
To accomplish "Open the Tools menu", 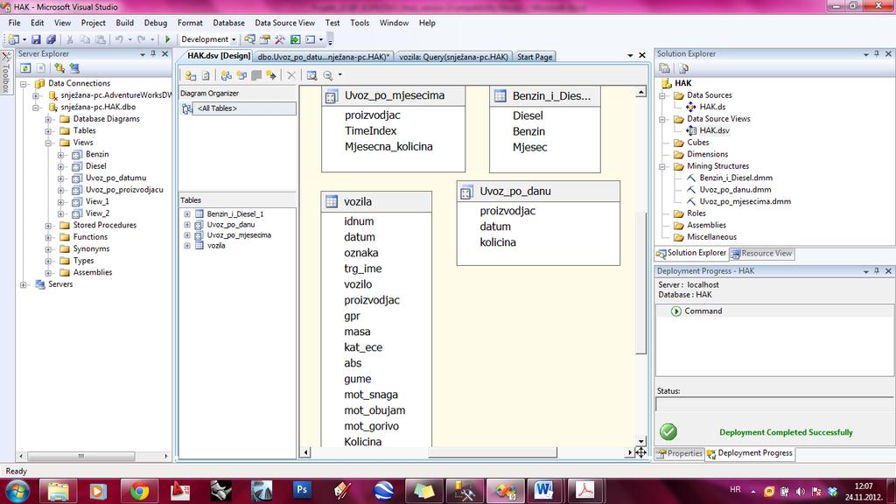I will (360, 23).
